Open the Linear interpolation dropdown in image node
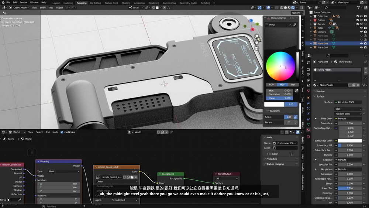369x208 pixels. (x=117, y=182)
